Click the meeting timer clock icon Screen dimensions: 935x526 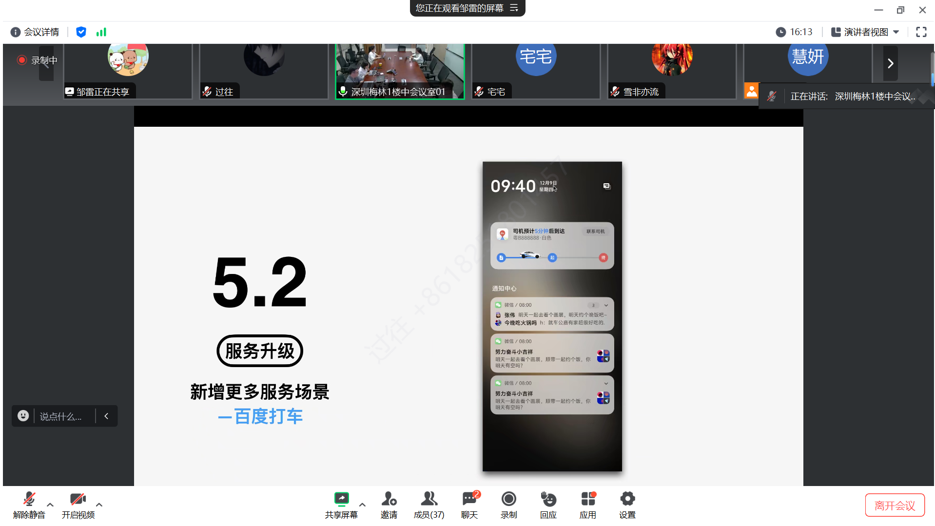click(780, 32)
